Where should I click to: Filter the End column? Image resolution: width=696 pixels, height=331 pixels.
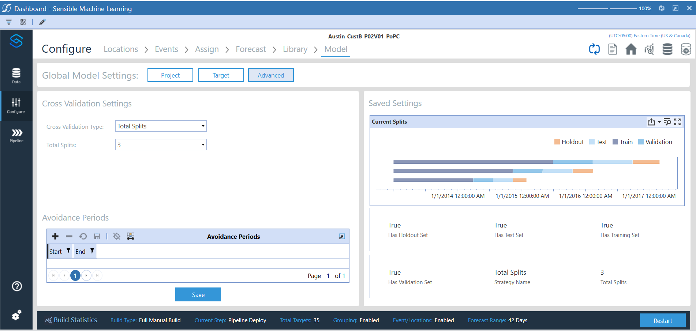click(92, 251)
